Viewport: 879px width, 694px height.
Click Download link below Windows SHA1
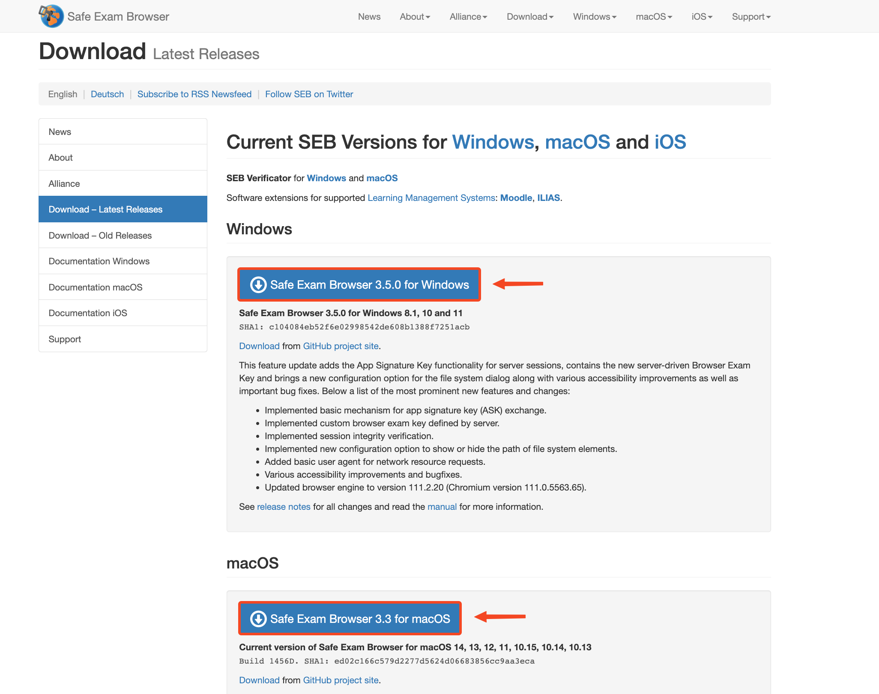point(259,346)
